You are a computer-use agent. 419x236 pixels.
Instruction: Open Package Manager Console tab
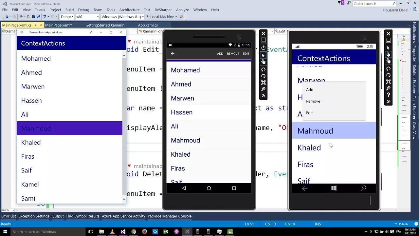click(170, 216)
